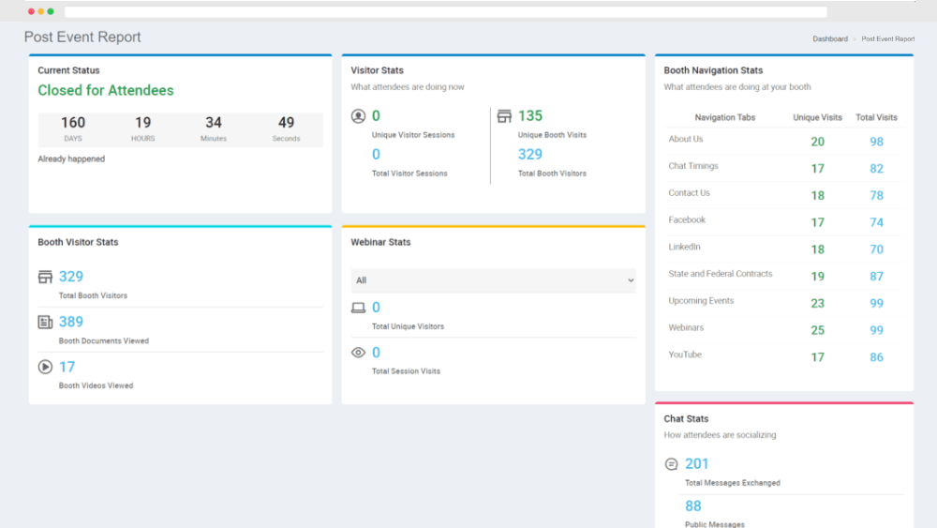
Task: Open the 'All' webinar filter dropdown
Action: (x=493, y=280)
